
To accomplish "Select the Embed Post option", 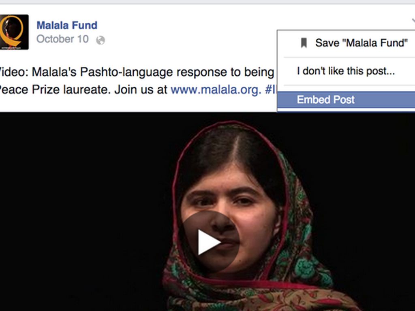I will click(x=347, y=100).
